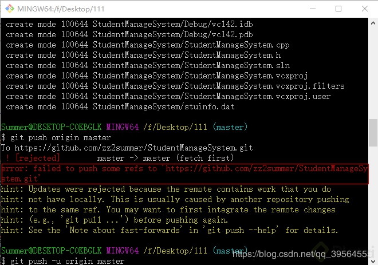This screenshot has width=378, height=265.
Task: Click the vcxproj.filters line
Action: tap(175, 86)
